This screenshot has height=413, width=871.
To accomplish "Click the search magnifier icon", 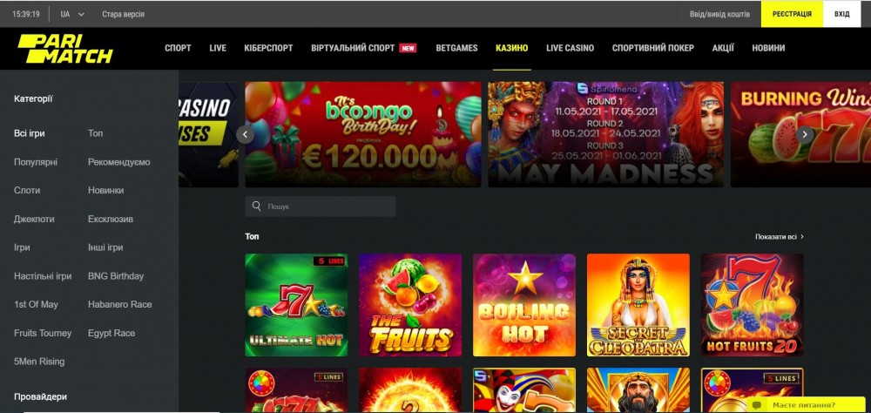I will click(256, 206).
